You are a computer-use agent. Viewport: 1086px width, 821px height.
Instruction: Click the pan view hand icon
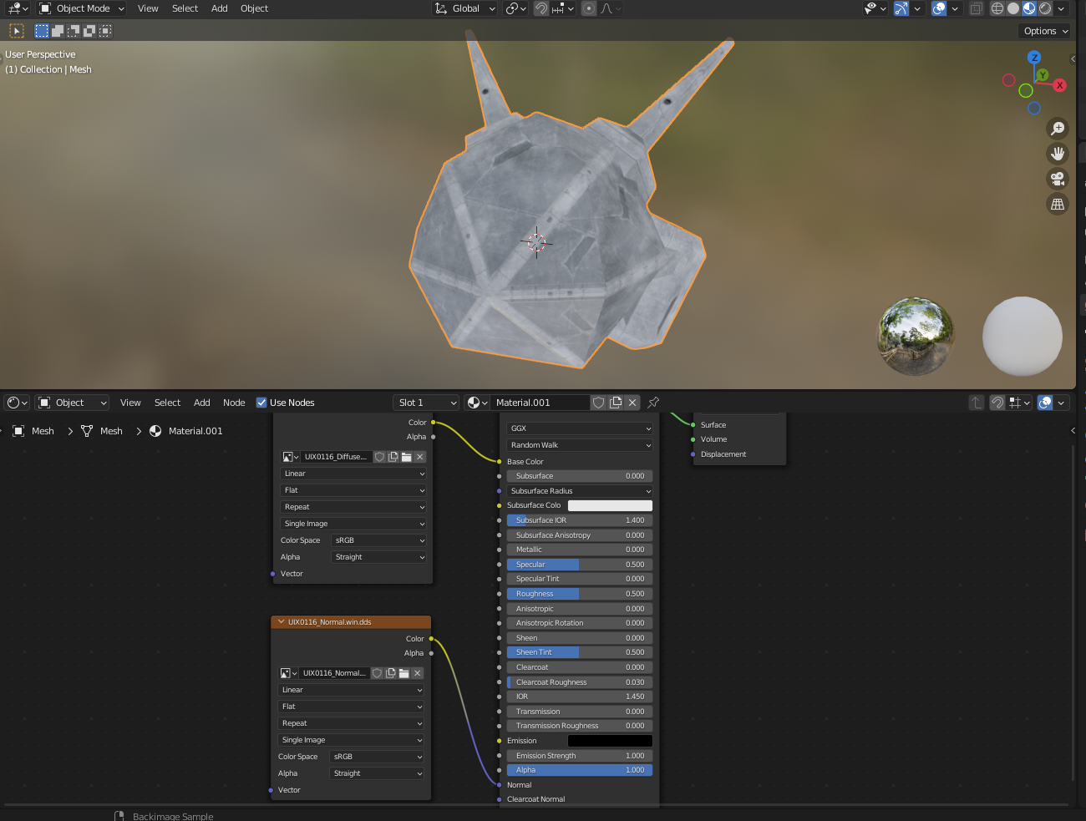pyautogui.click(x=1058, y=154)
